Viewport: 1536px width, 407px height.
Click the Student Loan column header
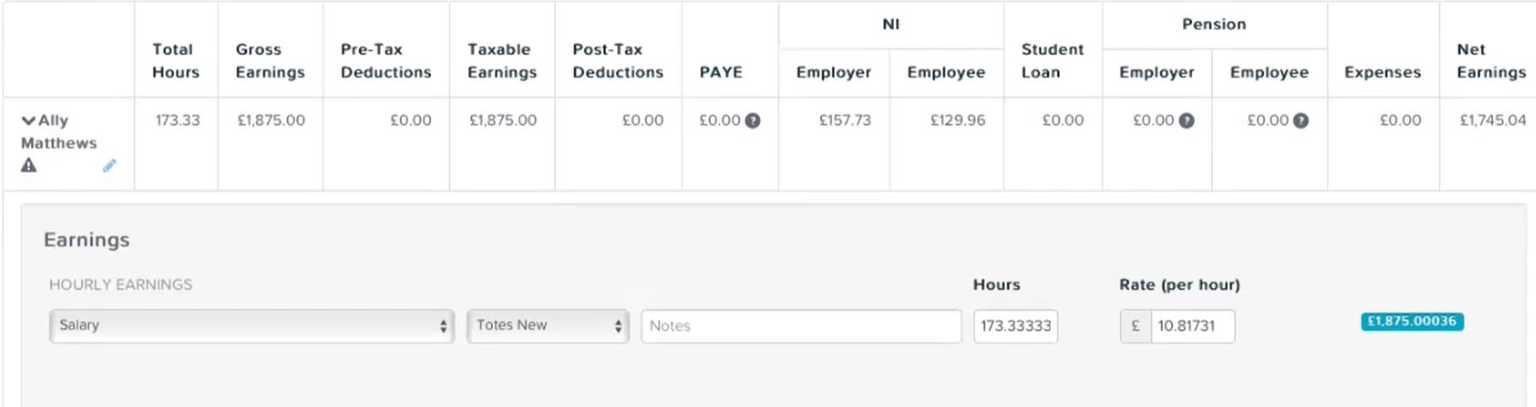[x=1053, y=61]
